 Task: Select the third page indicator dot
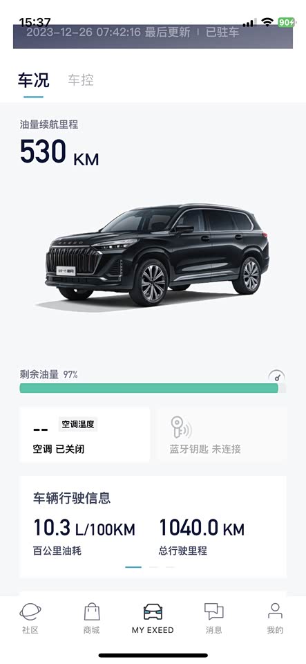click(x=170, y=567)
